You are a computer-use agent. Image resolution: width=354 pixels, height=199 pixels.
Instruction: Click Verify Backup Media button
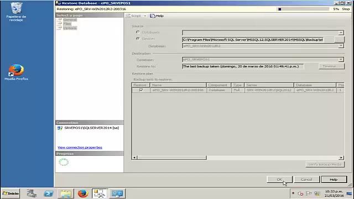tap(325, 164)
